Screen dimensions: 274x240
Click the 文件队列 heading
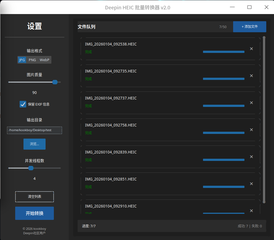click(x=86, y=27)
